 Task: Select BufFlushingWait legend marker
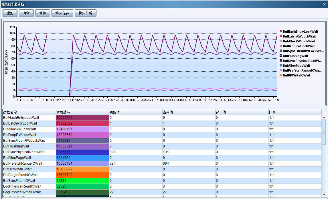tap(281, 56)
